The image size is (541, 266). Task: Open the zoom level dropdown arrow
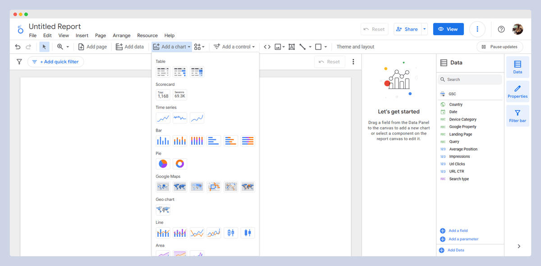pyautogui.click(x=68, y=47)
